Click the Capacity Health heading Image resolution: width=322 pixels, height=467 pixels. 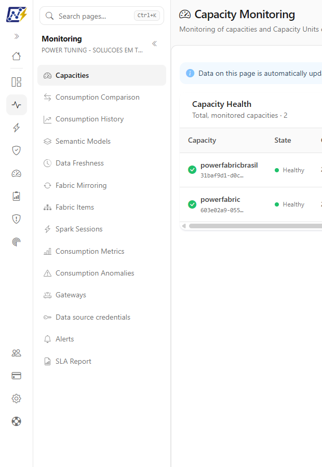tap(222, 104)
